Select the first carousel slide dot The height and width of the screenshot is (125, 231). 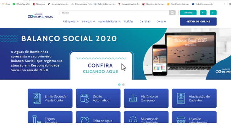(x=119, y=85)
